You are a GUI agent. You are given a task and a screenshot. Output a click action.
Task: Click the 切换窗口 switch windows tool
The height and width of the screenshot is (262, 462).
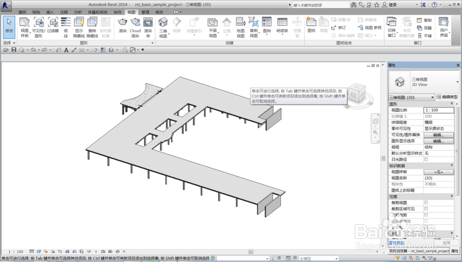point(392,27)
